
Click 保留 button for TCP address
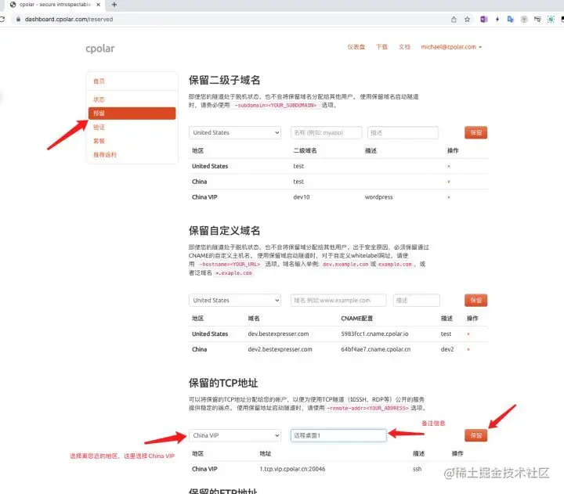click(476, 436)
